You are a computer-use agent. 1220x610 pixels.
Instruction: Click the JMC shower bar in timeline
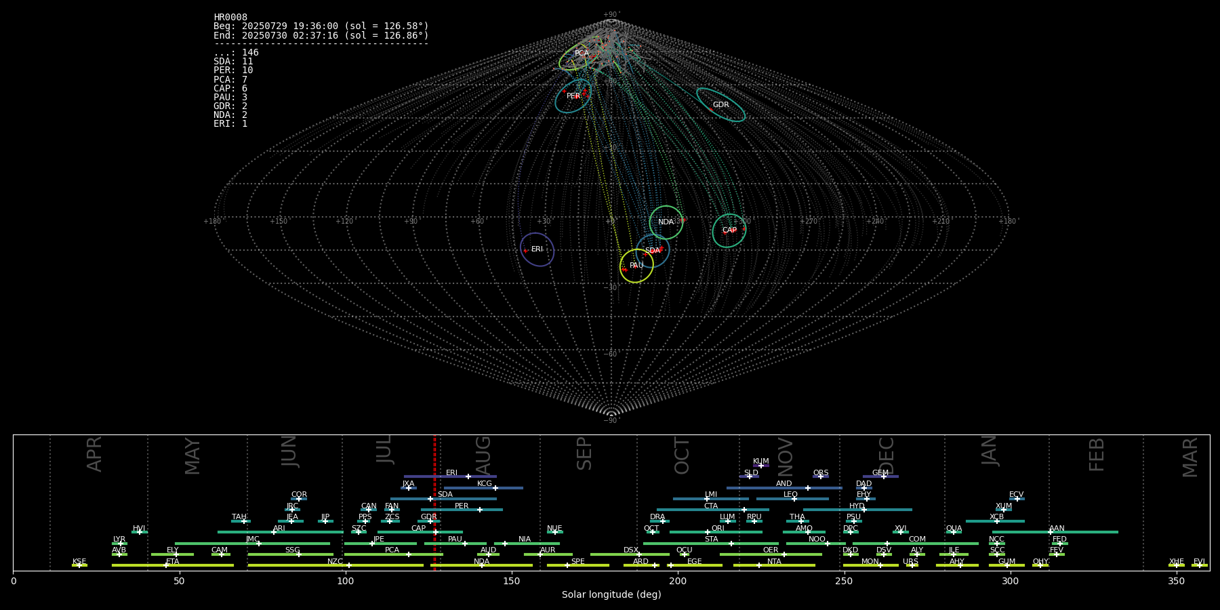pos(253,544)
